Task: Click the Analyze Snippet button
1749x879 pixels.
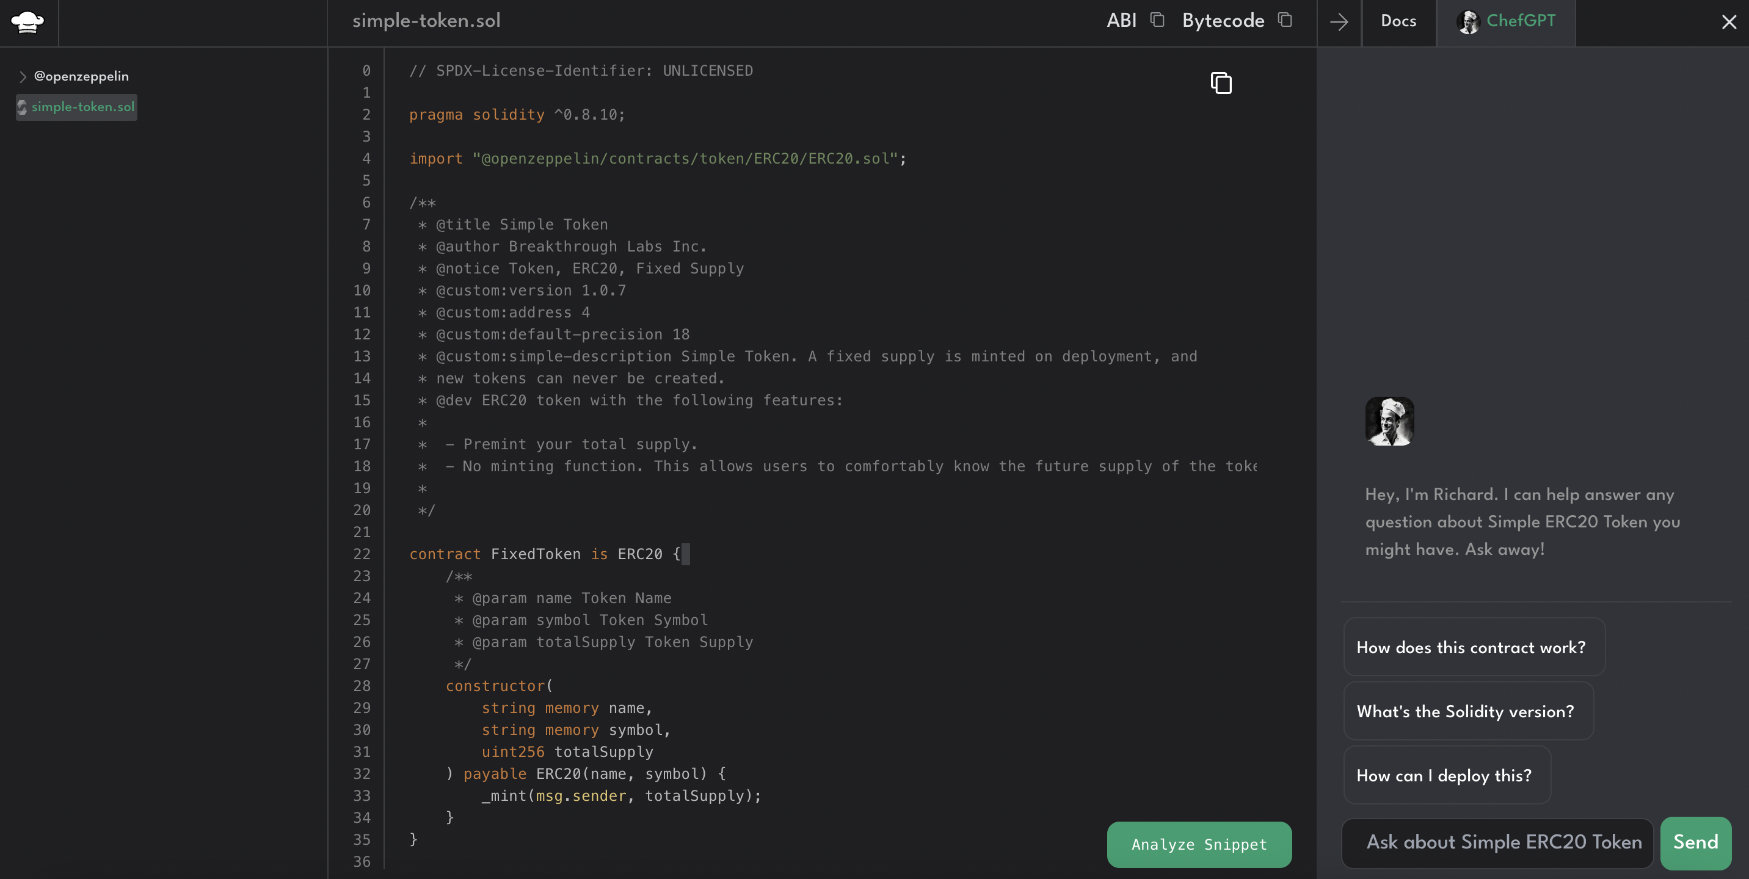Action: click(1198, 844)
